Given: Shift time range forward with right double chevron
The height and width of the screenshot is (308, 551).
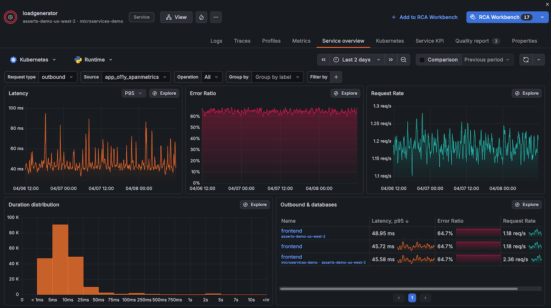Looking at the screenshot, I should click(391, 60).
